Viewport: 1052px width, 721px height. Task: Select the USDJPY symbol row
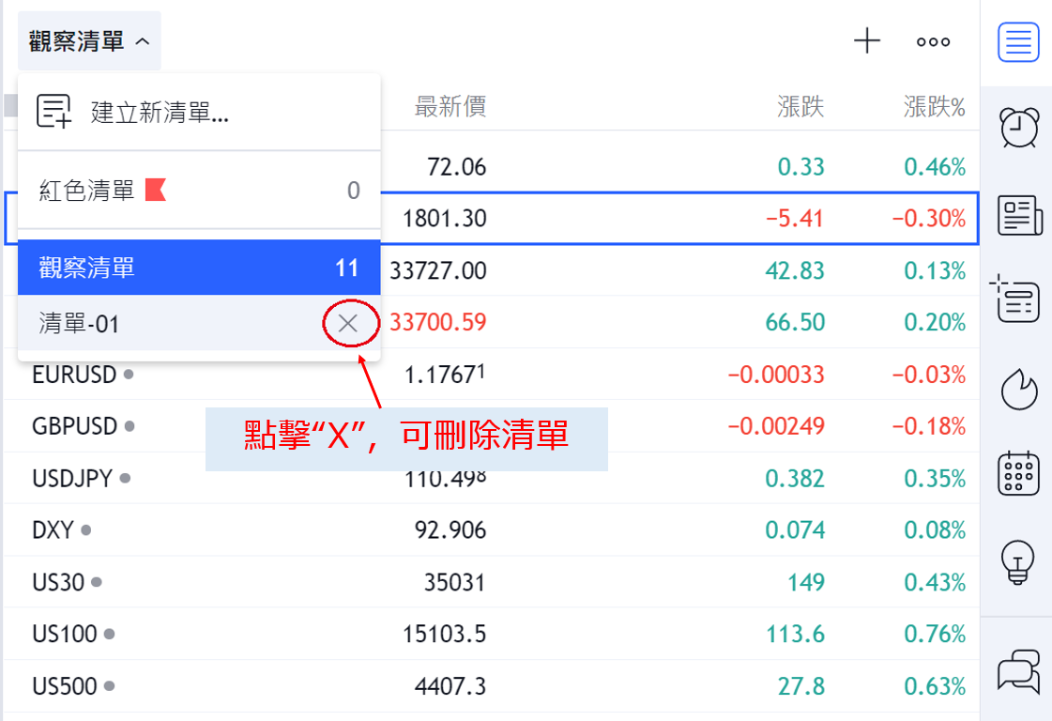pos(491,478)
